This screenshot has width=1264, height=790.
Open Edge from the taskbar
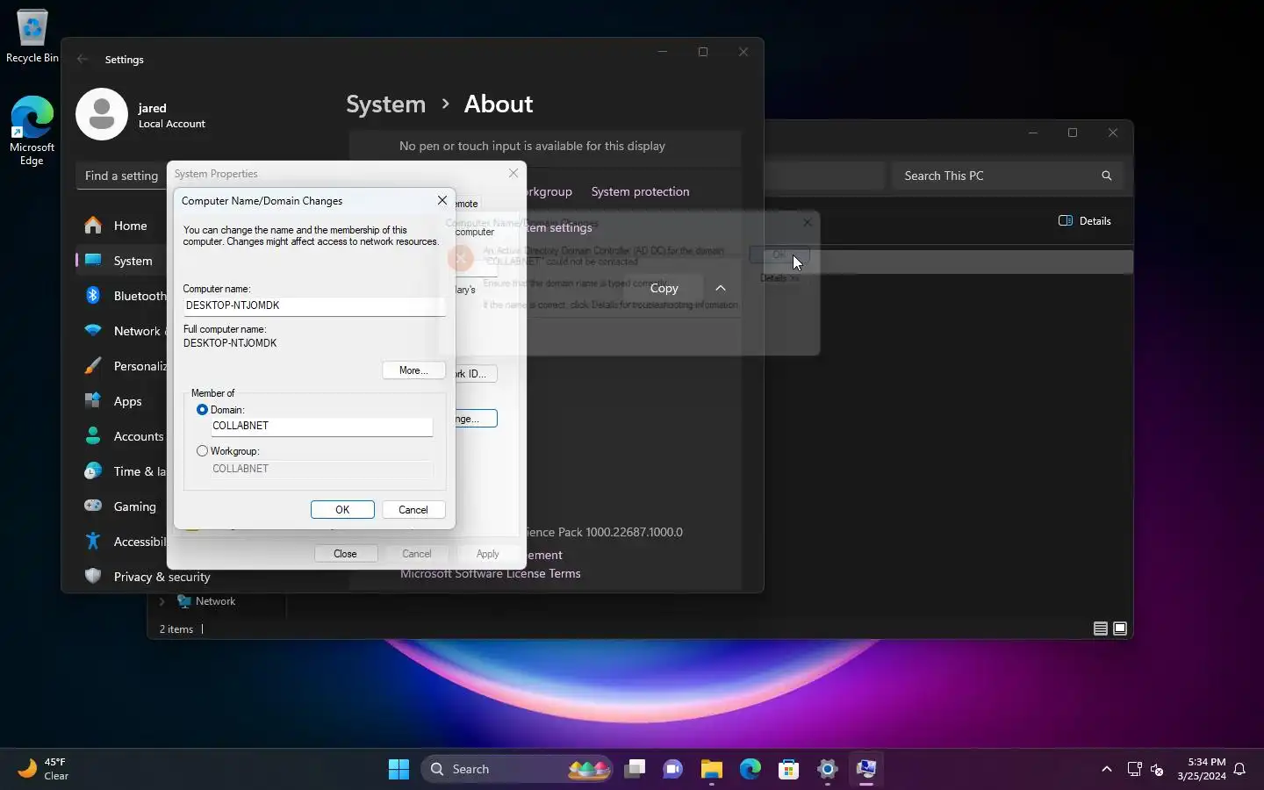(x=750, y=769)
